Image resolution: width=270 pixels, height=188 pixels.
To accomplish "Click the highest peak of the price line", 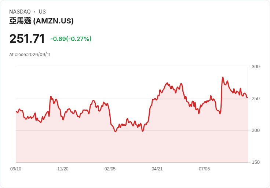I will coord(223,77).
